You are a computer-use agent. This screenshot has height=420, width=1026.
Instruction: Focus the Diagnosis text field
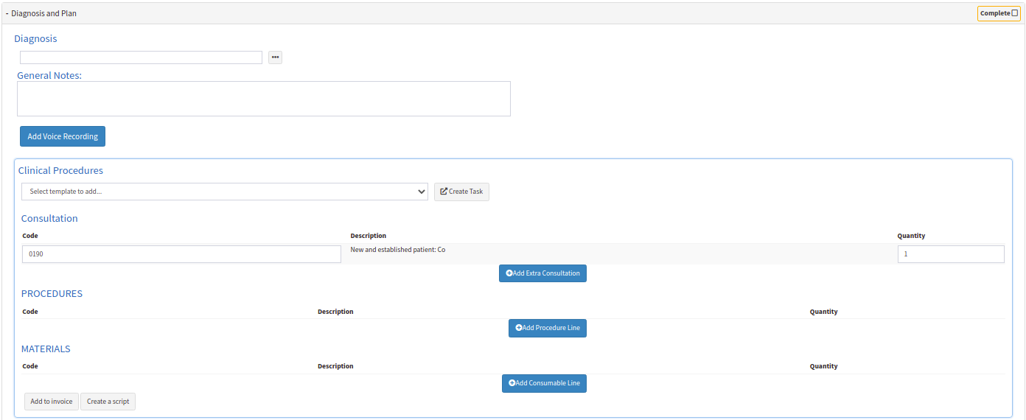coord(141,57)
